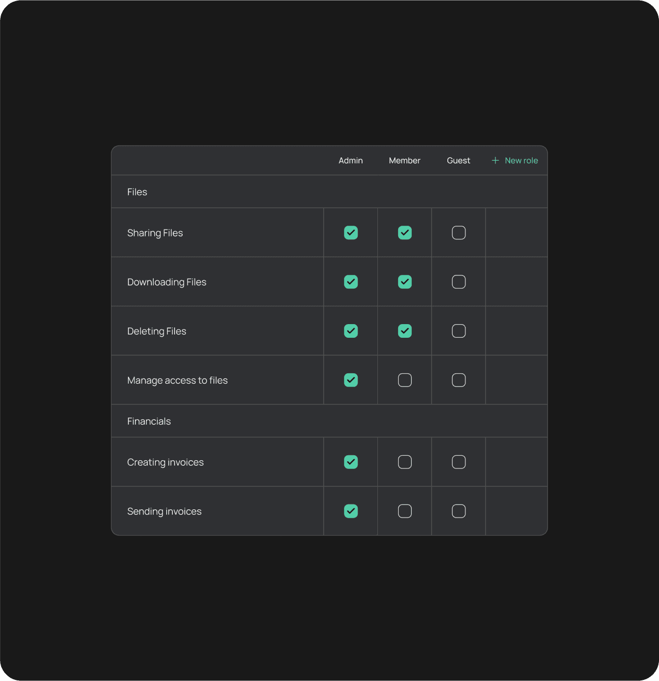Enable Member for Sending invoices
Image resolution: width=659 pixels, height=681 pixels.
[x=405, y=511]
